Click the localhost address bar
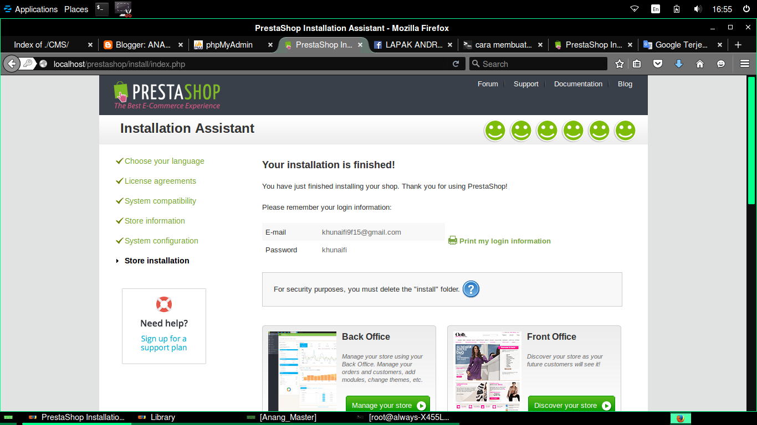 point(249,64)
